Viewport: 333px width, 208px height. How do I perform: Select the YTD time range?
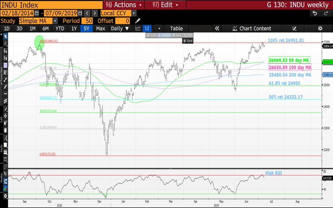point(60,29)
